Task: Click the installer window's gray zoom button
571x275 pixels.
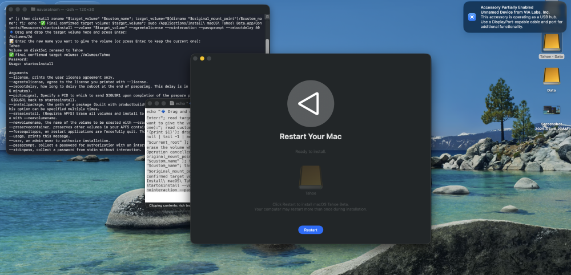Action: tap(209, 59)
